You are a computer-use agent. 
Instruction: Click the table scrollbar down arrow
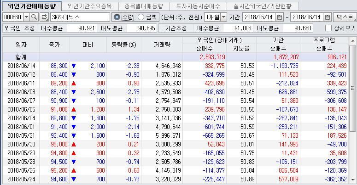click(x=353, y=180)
